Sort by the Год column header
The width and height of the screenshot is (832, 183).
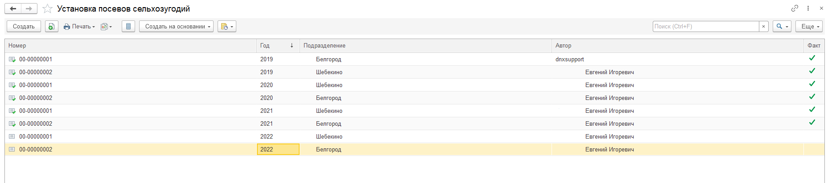pyautogui.click(x=276, y=46)
